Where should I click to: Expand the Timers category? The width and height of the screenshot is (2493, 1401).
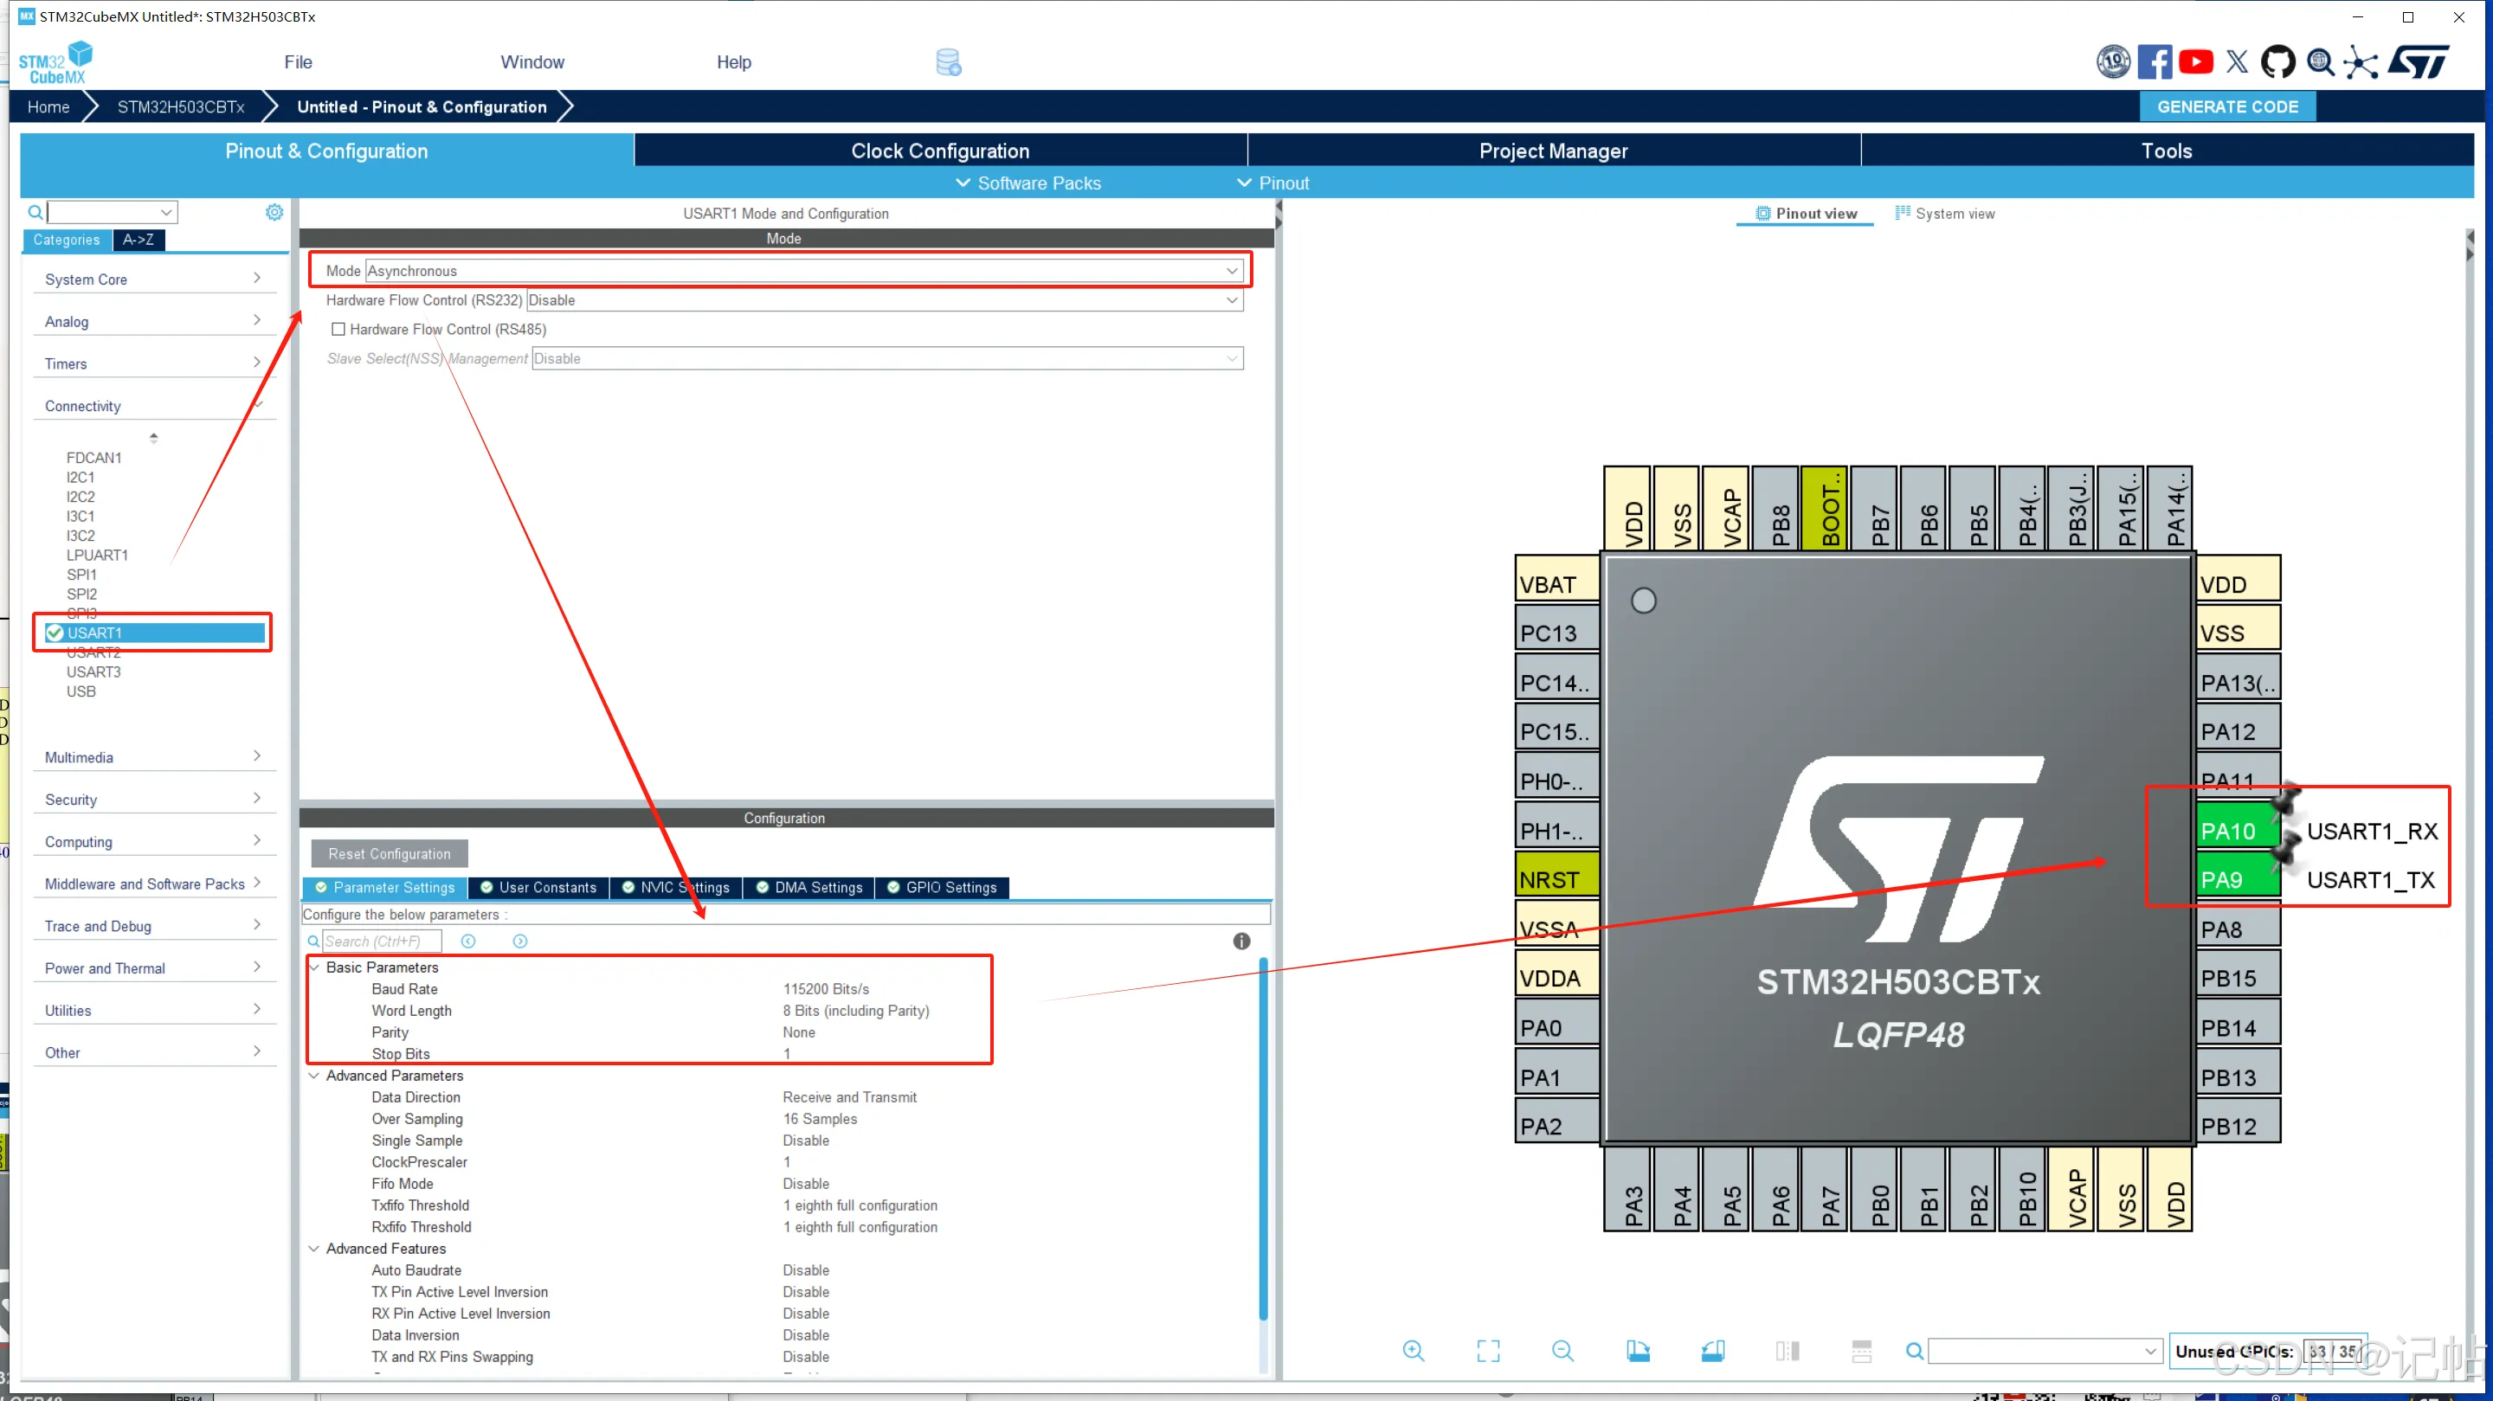point(153,363)
